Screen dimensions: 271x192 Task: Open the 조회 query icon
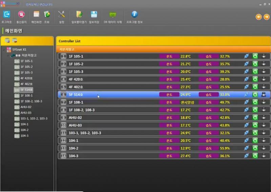coord(47,15)
